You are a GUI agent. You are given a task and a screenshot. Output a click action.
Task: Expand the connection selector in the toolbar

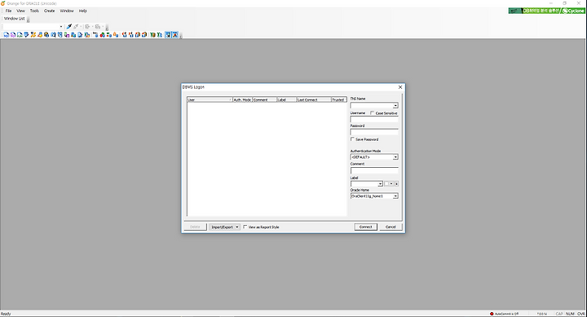[61, 27]
